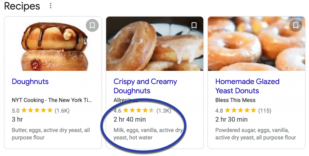Click the chocolate-glazed doughnut thumbnail

click(53, 44)
